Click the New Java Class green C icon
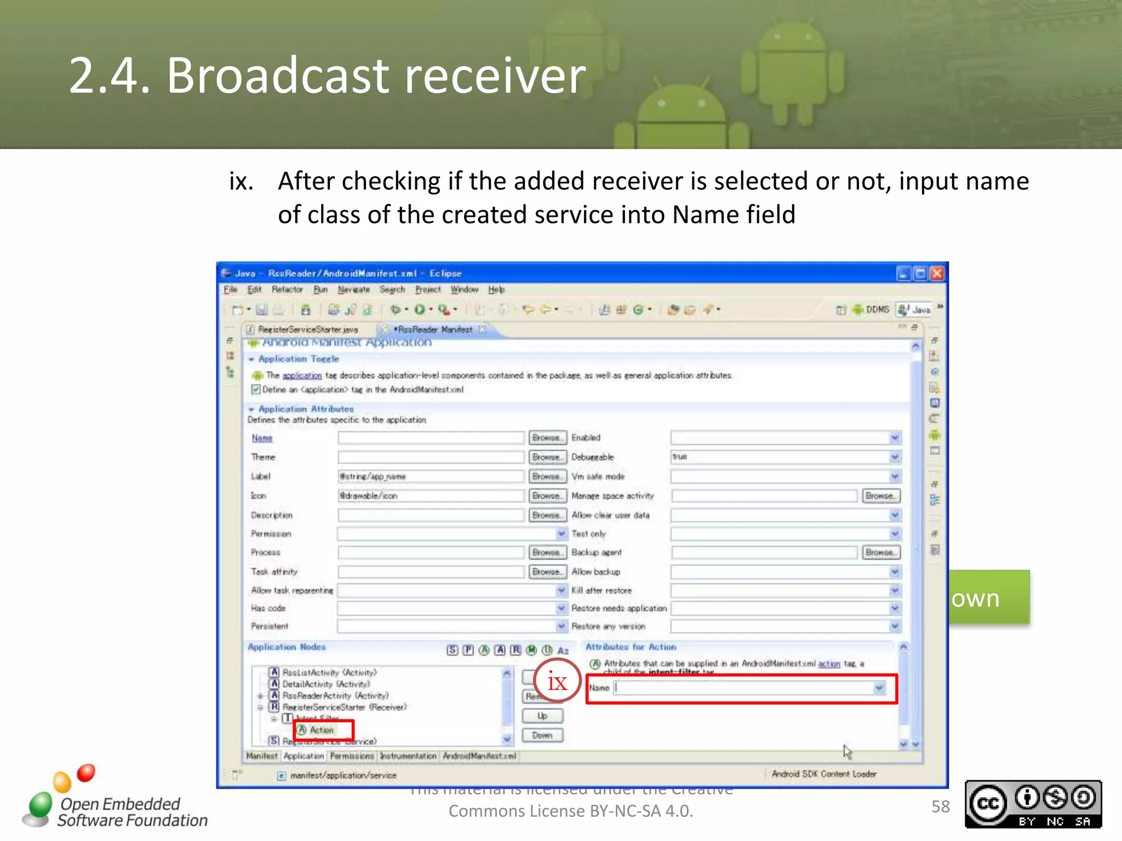The image size is (1122, 841). pyautogui.click(x=638, y=310)
